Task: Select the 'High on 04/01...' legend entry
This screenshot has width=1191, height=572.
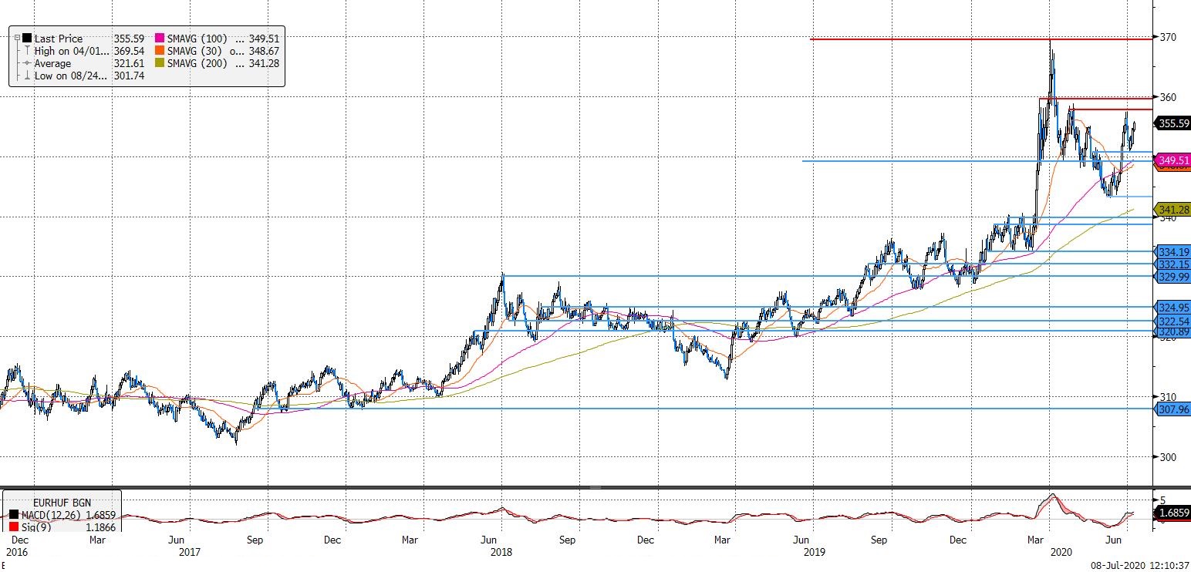Action: pyautogui.click(x=72, y=51)
